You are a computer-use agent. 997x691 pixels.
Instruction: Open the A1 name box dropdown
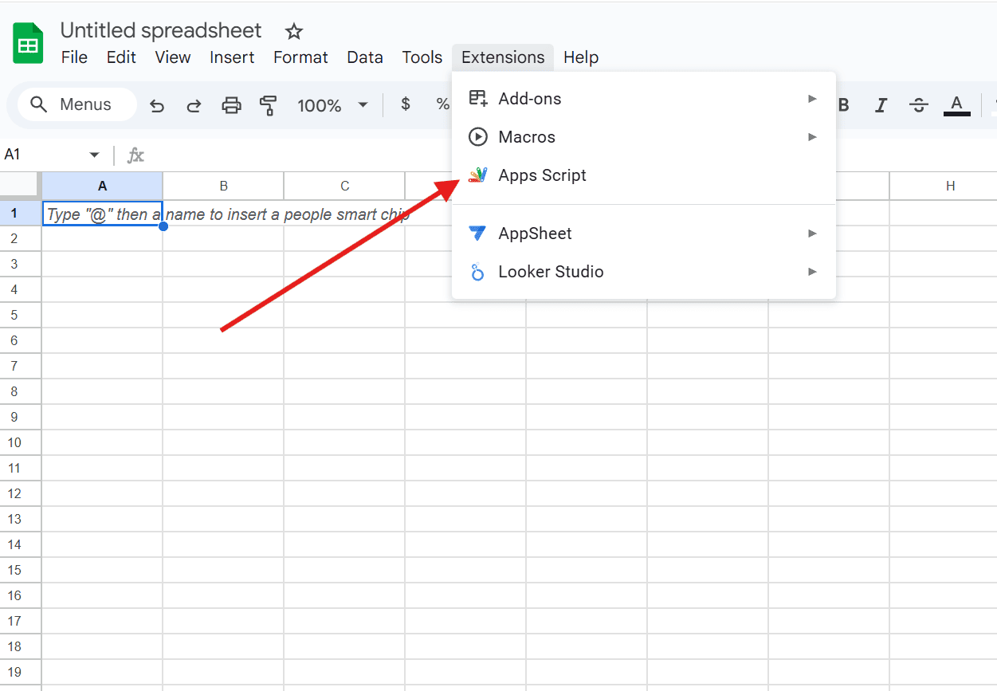tap(94, 155)
